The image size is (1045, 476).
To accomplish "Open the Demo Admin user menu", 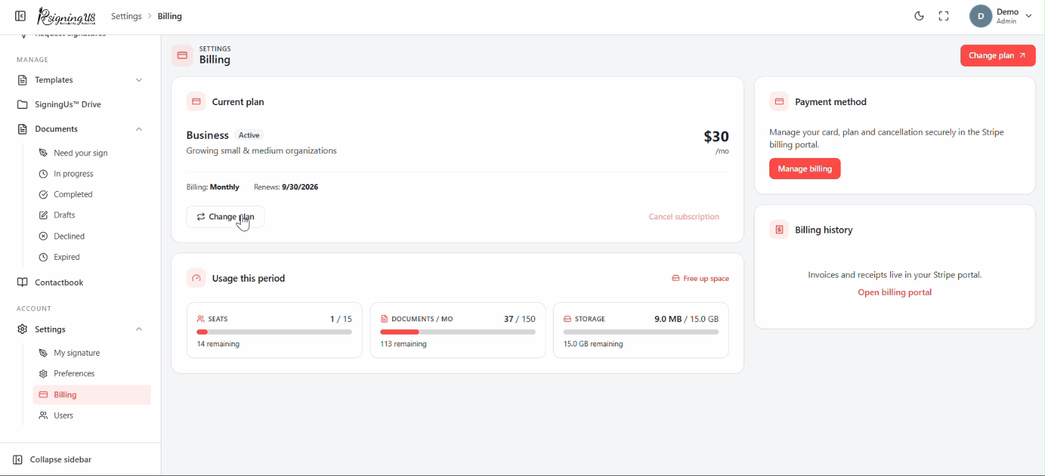I will (1001, 16).
